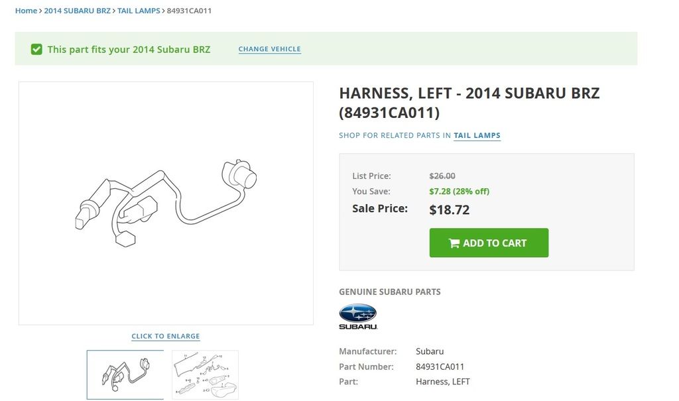The height and width of the screenshot is (401, 679).
Task: Click the Subaru brand logo
Action: pos(357,317)
